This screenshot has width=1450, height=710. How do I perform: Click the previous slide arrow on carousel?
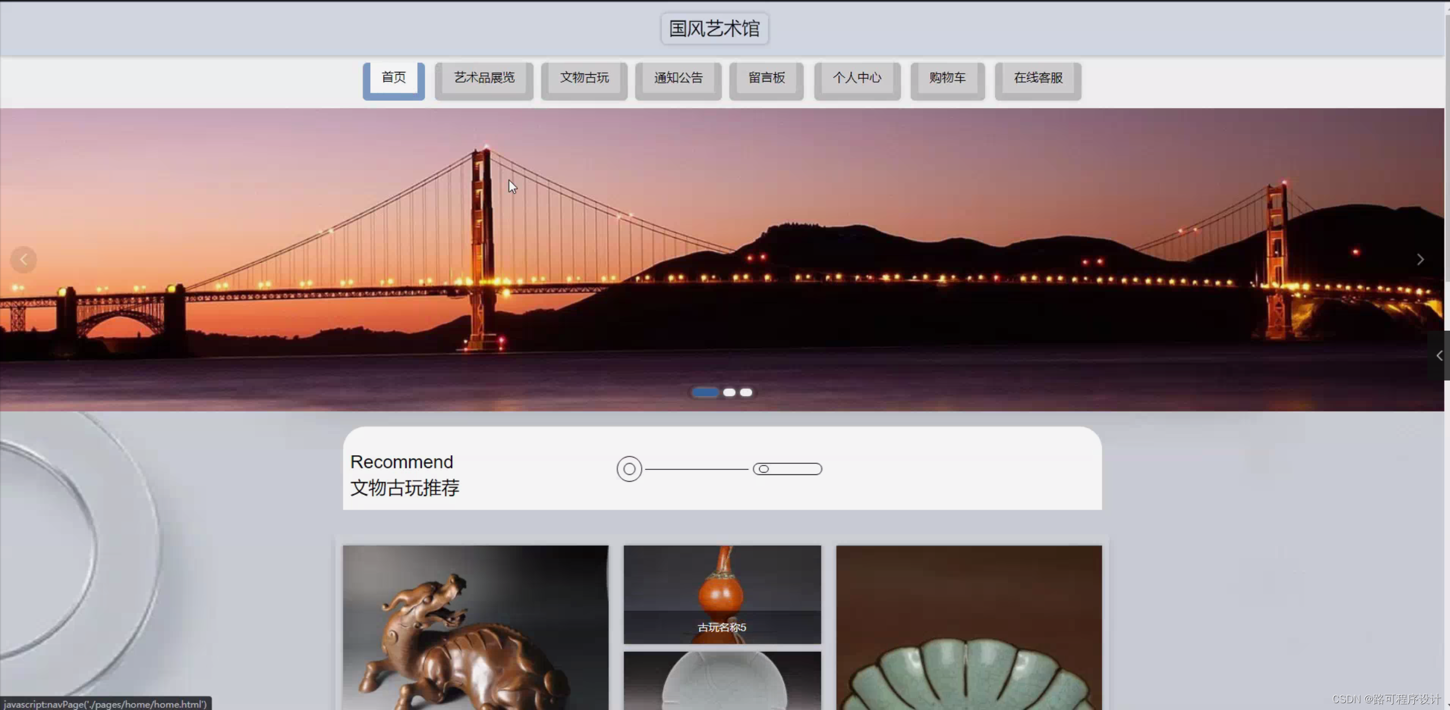coord(23,260)
